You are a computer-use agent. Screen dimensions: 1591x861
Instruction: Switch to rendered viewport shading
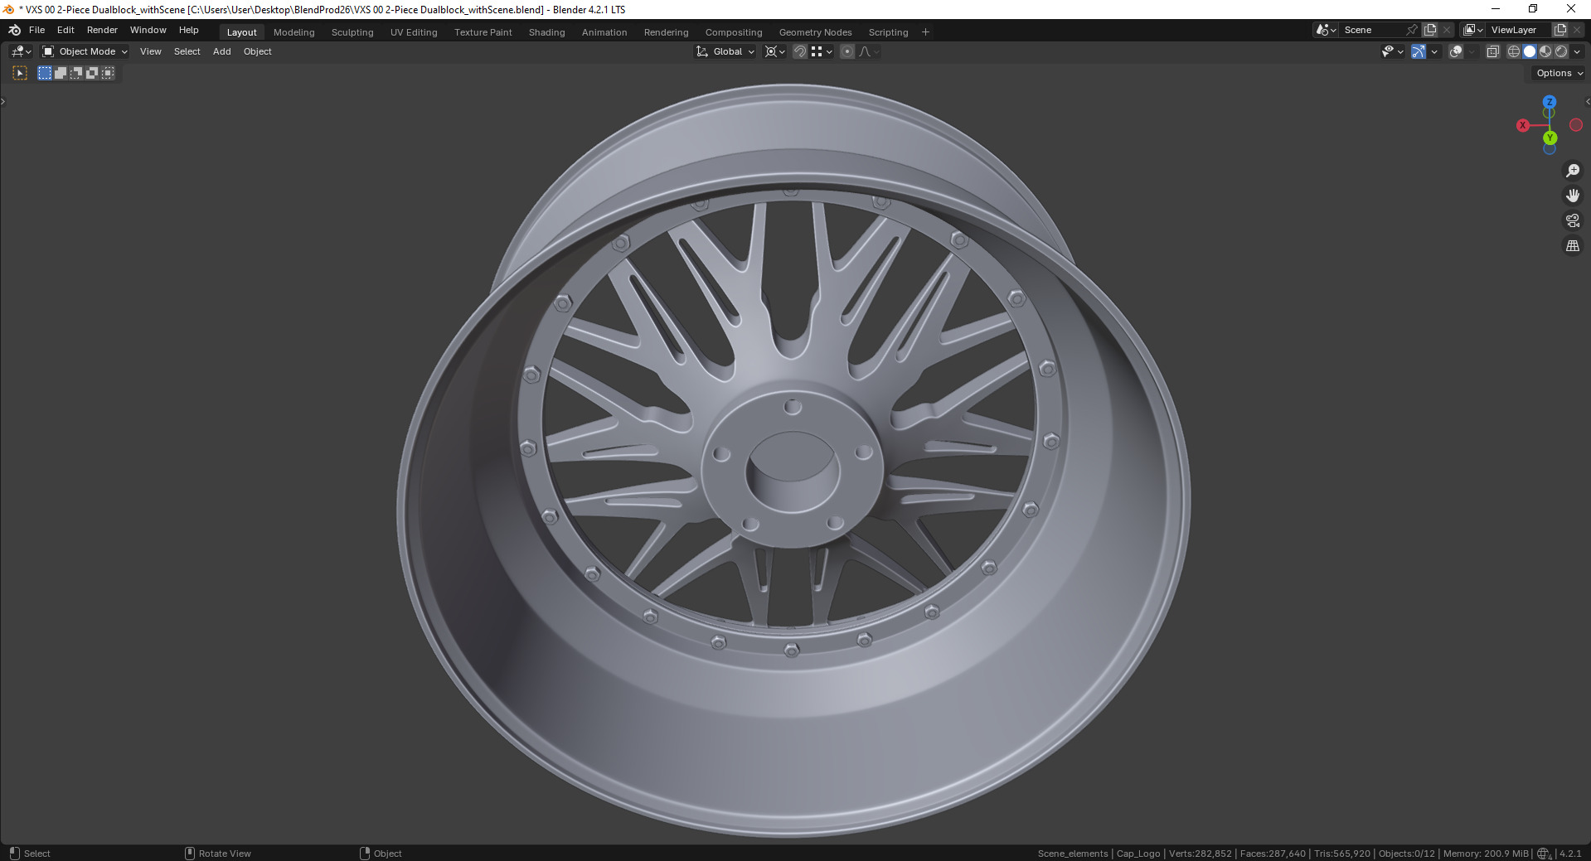pos(1561,51)
